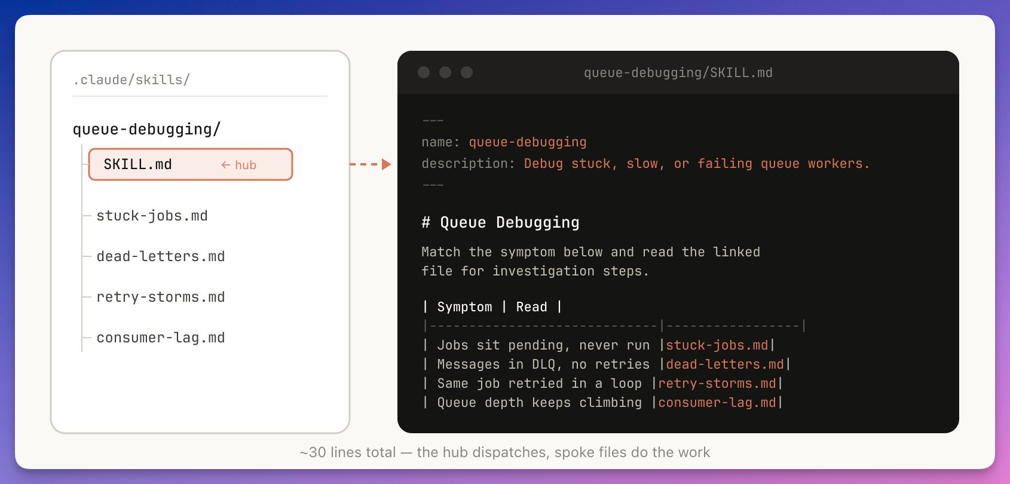
Task: Follow the dead-letters.md link in table
Action: point(725,364)
